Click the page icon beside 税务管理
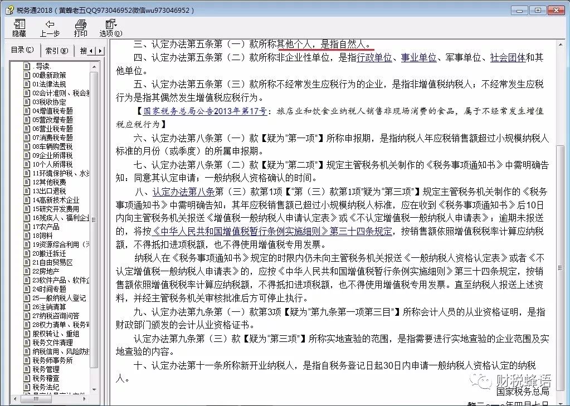This screenshot has width=570, height=406. point(27,369)
